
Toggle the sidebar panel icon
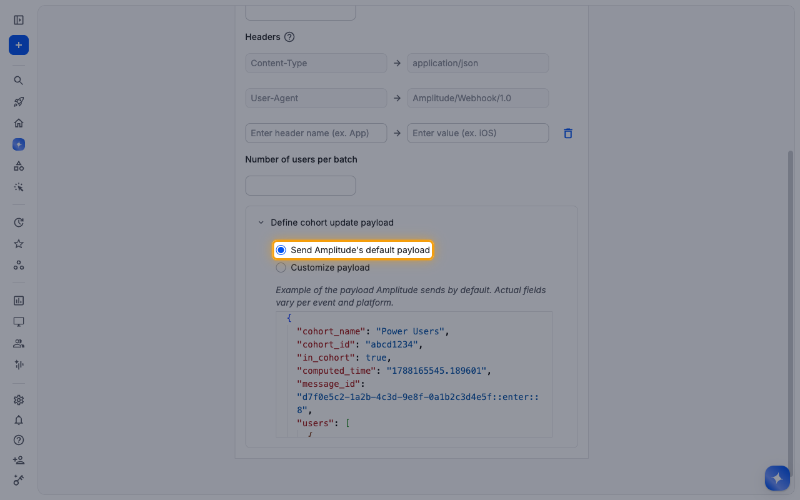pos(19,20)
